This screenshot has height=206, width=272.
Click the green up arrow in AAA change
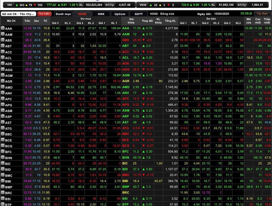(144, 28)
